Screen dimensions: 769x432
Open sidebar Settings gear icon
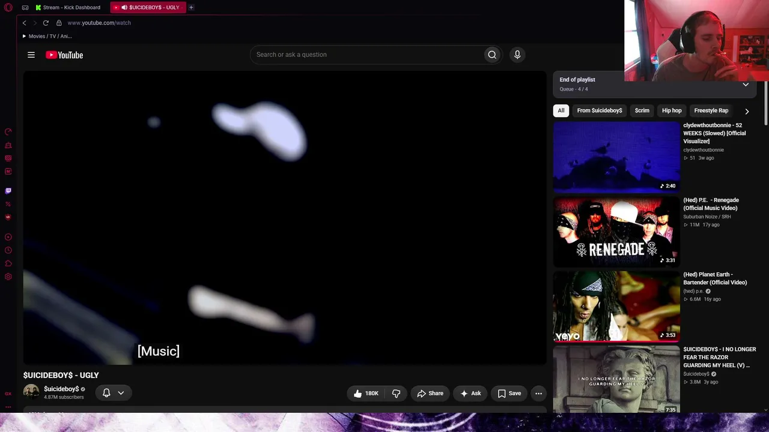coord(8,277)
